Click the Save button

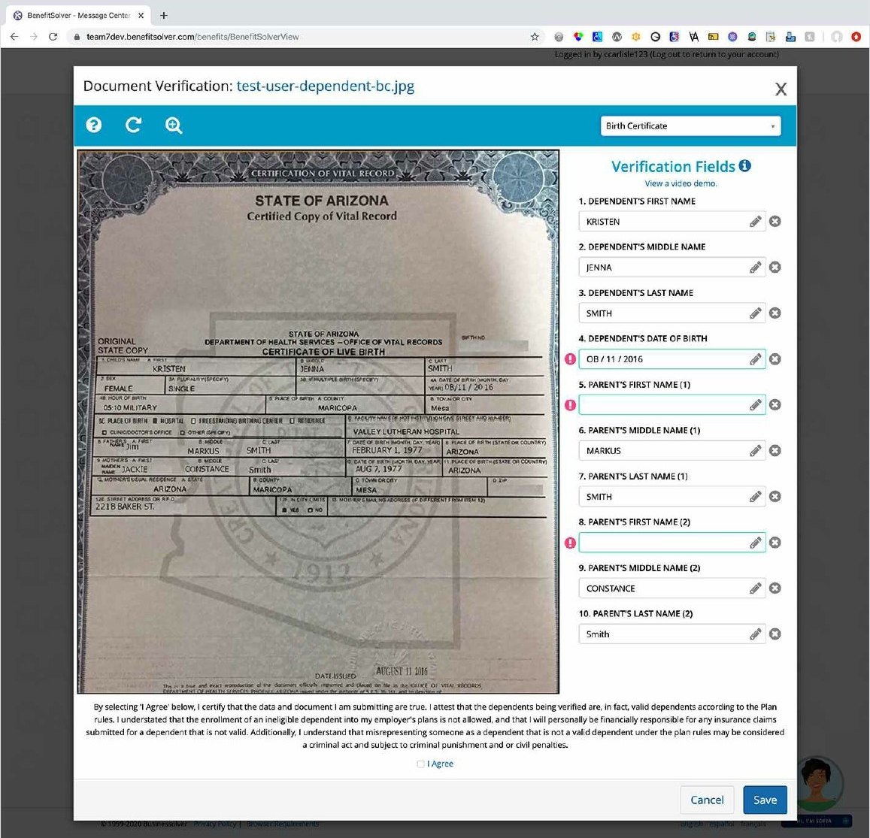click(765, 800)
